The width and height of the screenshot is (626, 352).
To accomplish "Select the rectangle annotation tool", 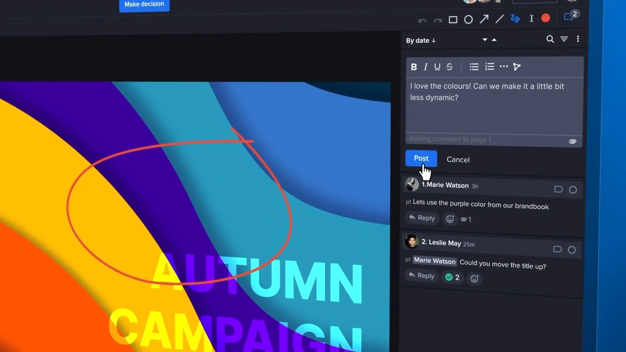I will (x=453, y=20).
